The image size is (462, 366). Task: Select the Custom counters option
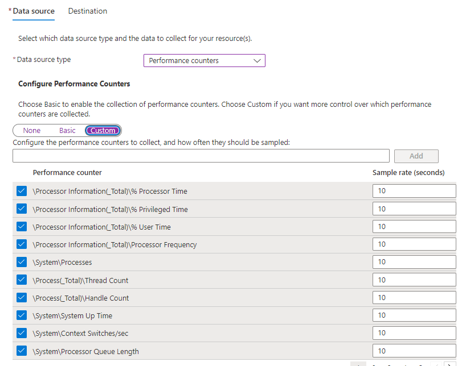tap(103, 131)
